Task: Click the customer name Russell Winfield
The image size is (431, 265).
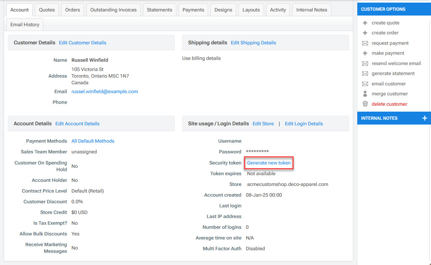Action: [90, 60]
